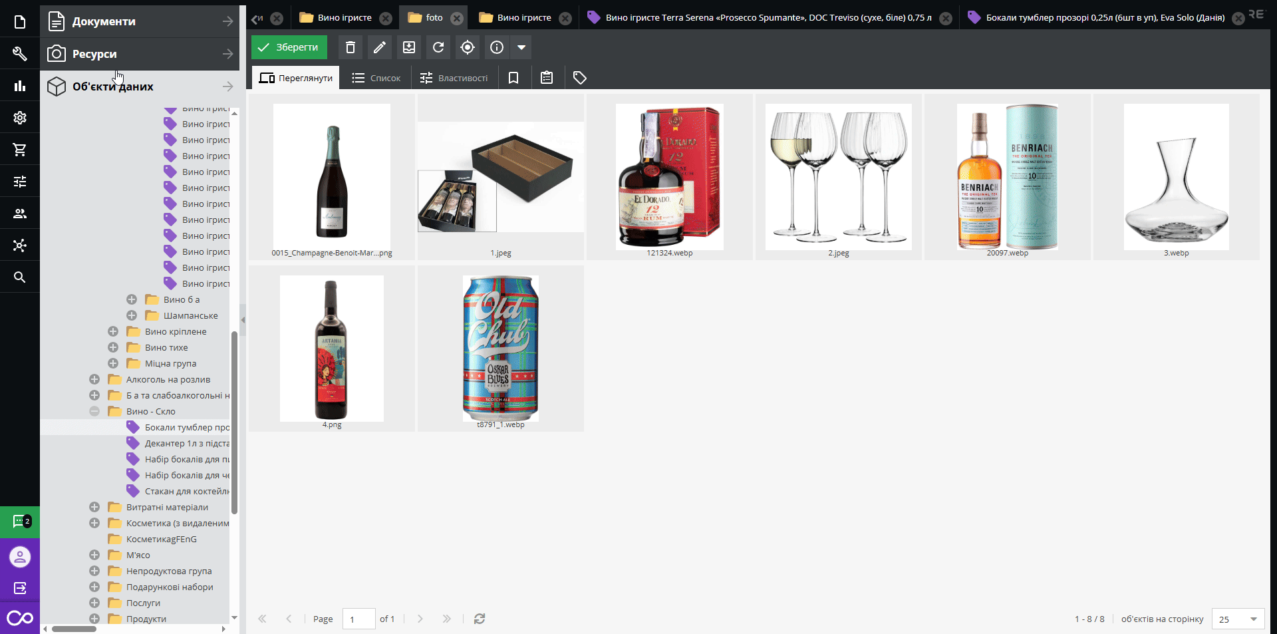Open the toolbar more-actions dropdown arrow
Screen dimensions: 1277x634
point(521,47)
